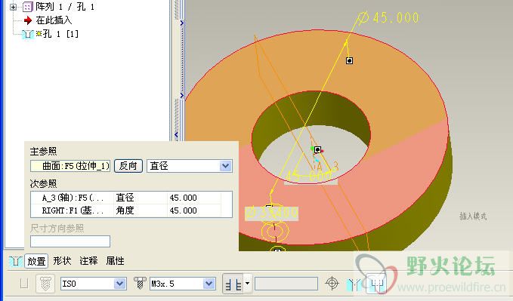Image resolution: width=513 pixels, height=301 pixels.
Task: Click the hole feature icon beside 放置 tab
Action: coord(15,261)
